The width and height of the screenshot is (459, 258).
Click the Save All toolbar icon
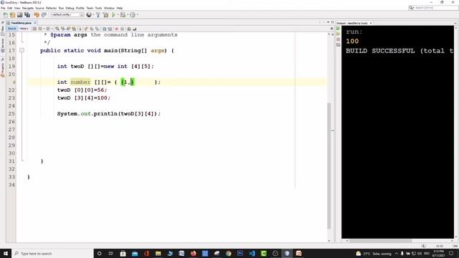(27, 14)
